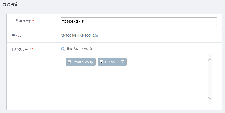Click the AT-TQ5403 model name text
The height and width of the screenshot is (113, 225).
click(x=69, y=36)
